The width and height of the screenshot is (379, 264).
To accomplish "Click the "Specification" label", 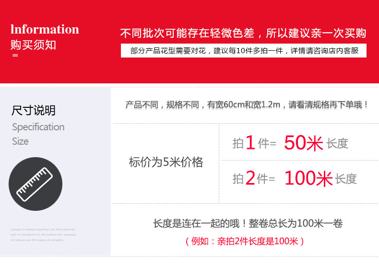I will 38,127.
